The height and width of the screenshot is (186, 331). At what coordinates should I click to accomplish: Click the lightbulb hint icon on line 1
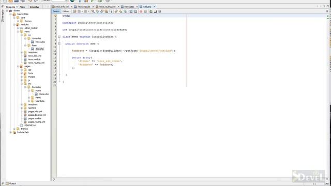point(55,16)
